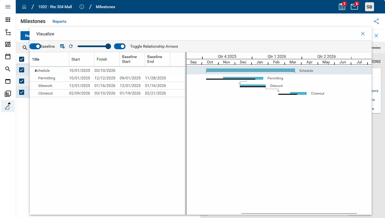
Task: Refresh the Gantt chart view
Action: pyautogui.click(x=71, y=46)
